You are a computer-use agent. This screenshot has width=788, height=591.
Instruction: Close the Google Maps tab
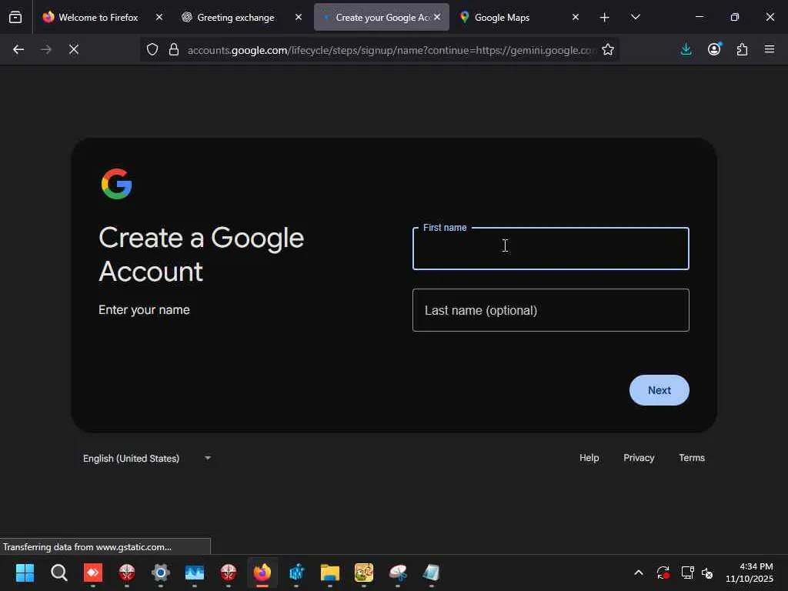[576, 17]
